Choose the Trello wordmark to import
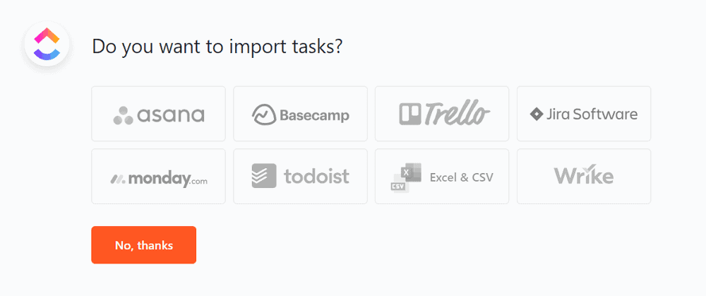 [x=456, y=114]
